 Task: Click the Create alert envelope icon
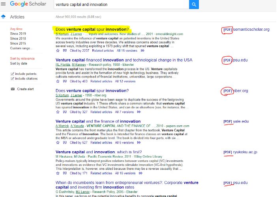[13, 89]
